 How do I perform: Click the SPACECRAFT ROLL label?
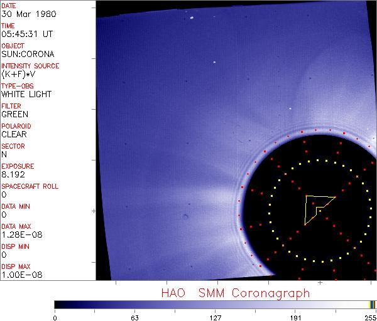(30, 186)
